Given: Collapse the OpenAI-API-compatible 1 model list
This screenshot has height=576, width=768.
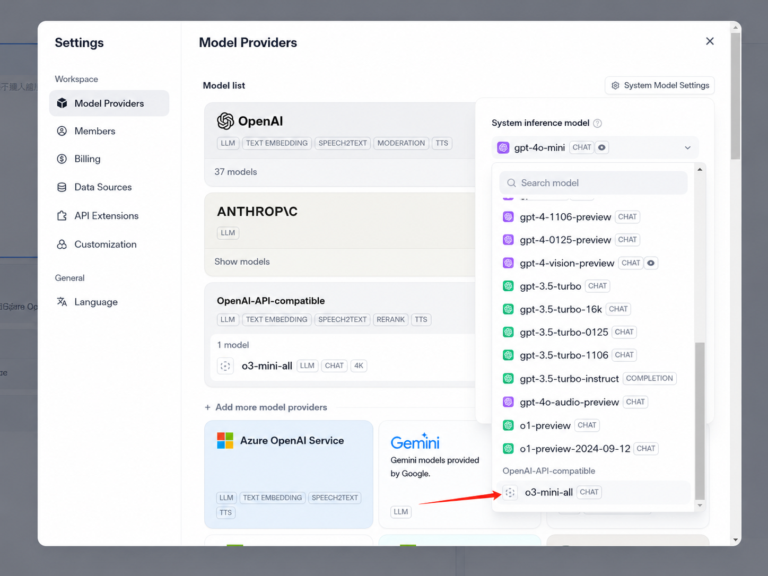Looking at the screenshot, I should coord(233,345).
